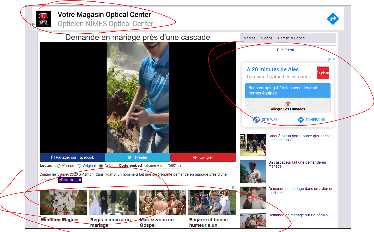The width and height of the screenshot is (374, 232).
Task: Click the Optical Center logo icon
Action: [x=43, y=19]
